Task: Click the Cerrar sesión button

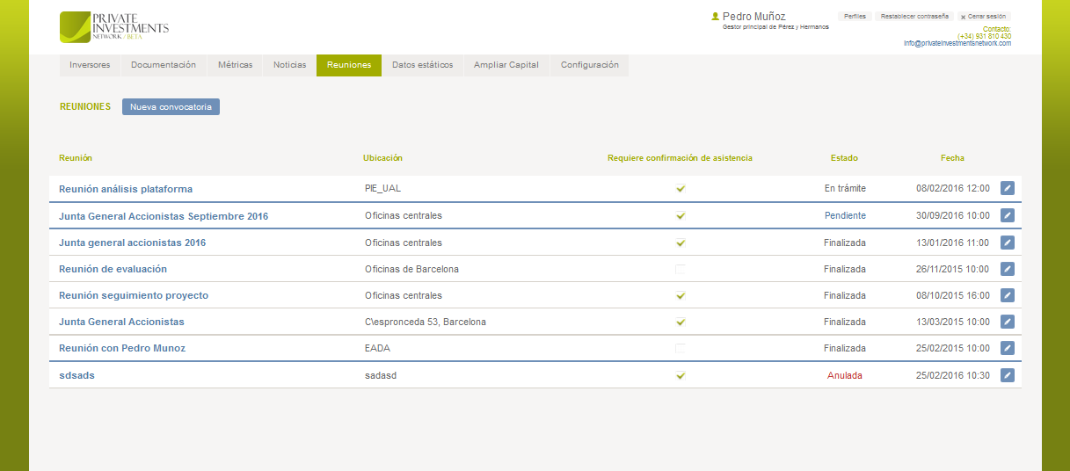Action: point(984,17)
